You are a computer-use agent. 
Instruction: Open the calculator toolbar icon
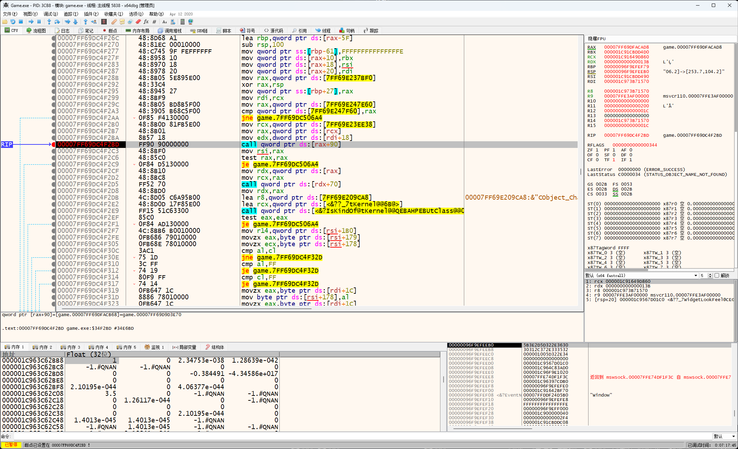point(182,22)
